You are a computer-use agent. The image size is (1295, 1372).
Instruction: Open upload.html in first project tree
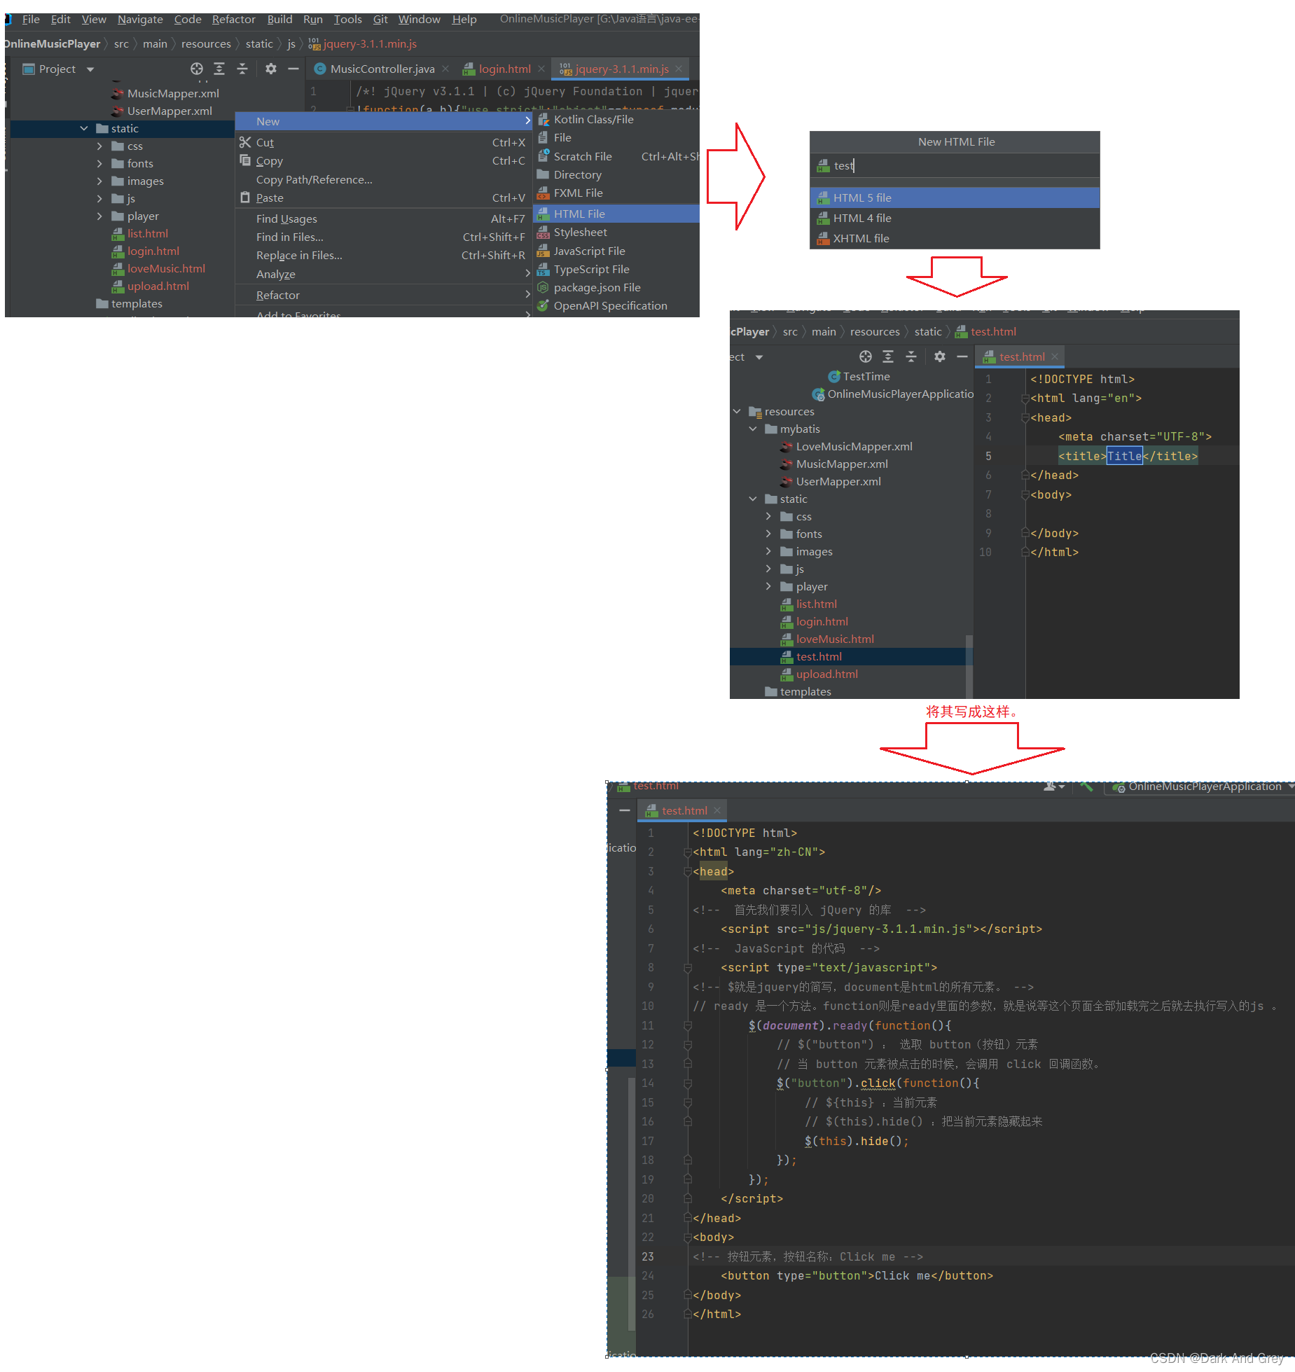pos(158,286)
